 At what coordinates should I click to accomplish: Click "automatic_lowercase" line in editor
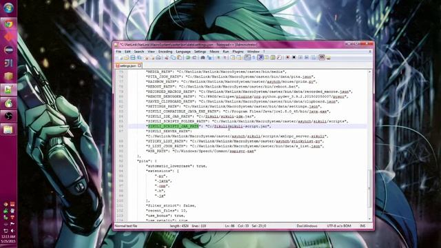[176, 166]
